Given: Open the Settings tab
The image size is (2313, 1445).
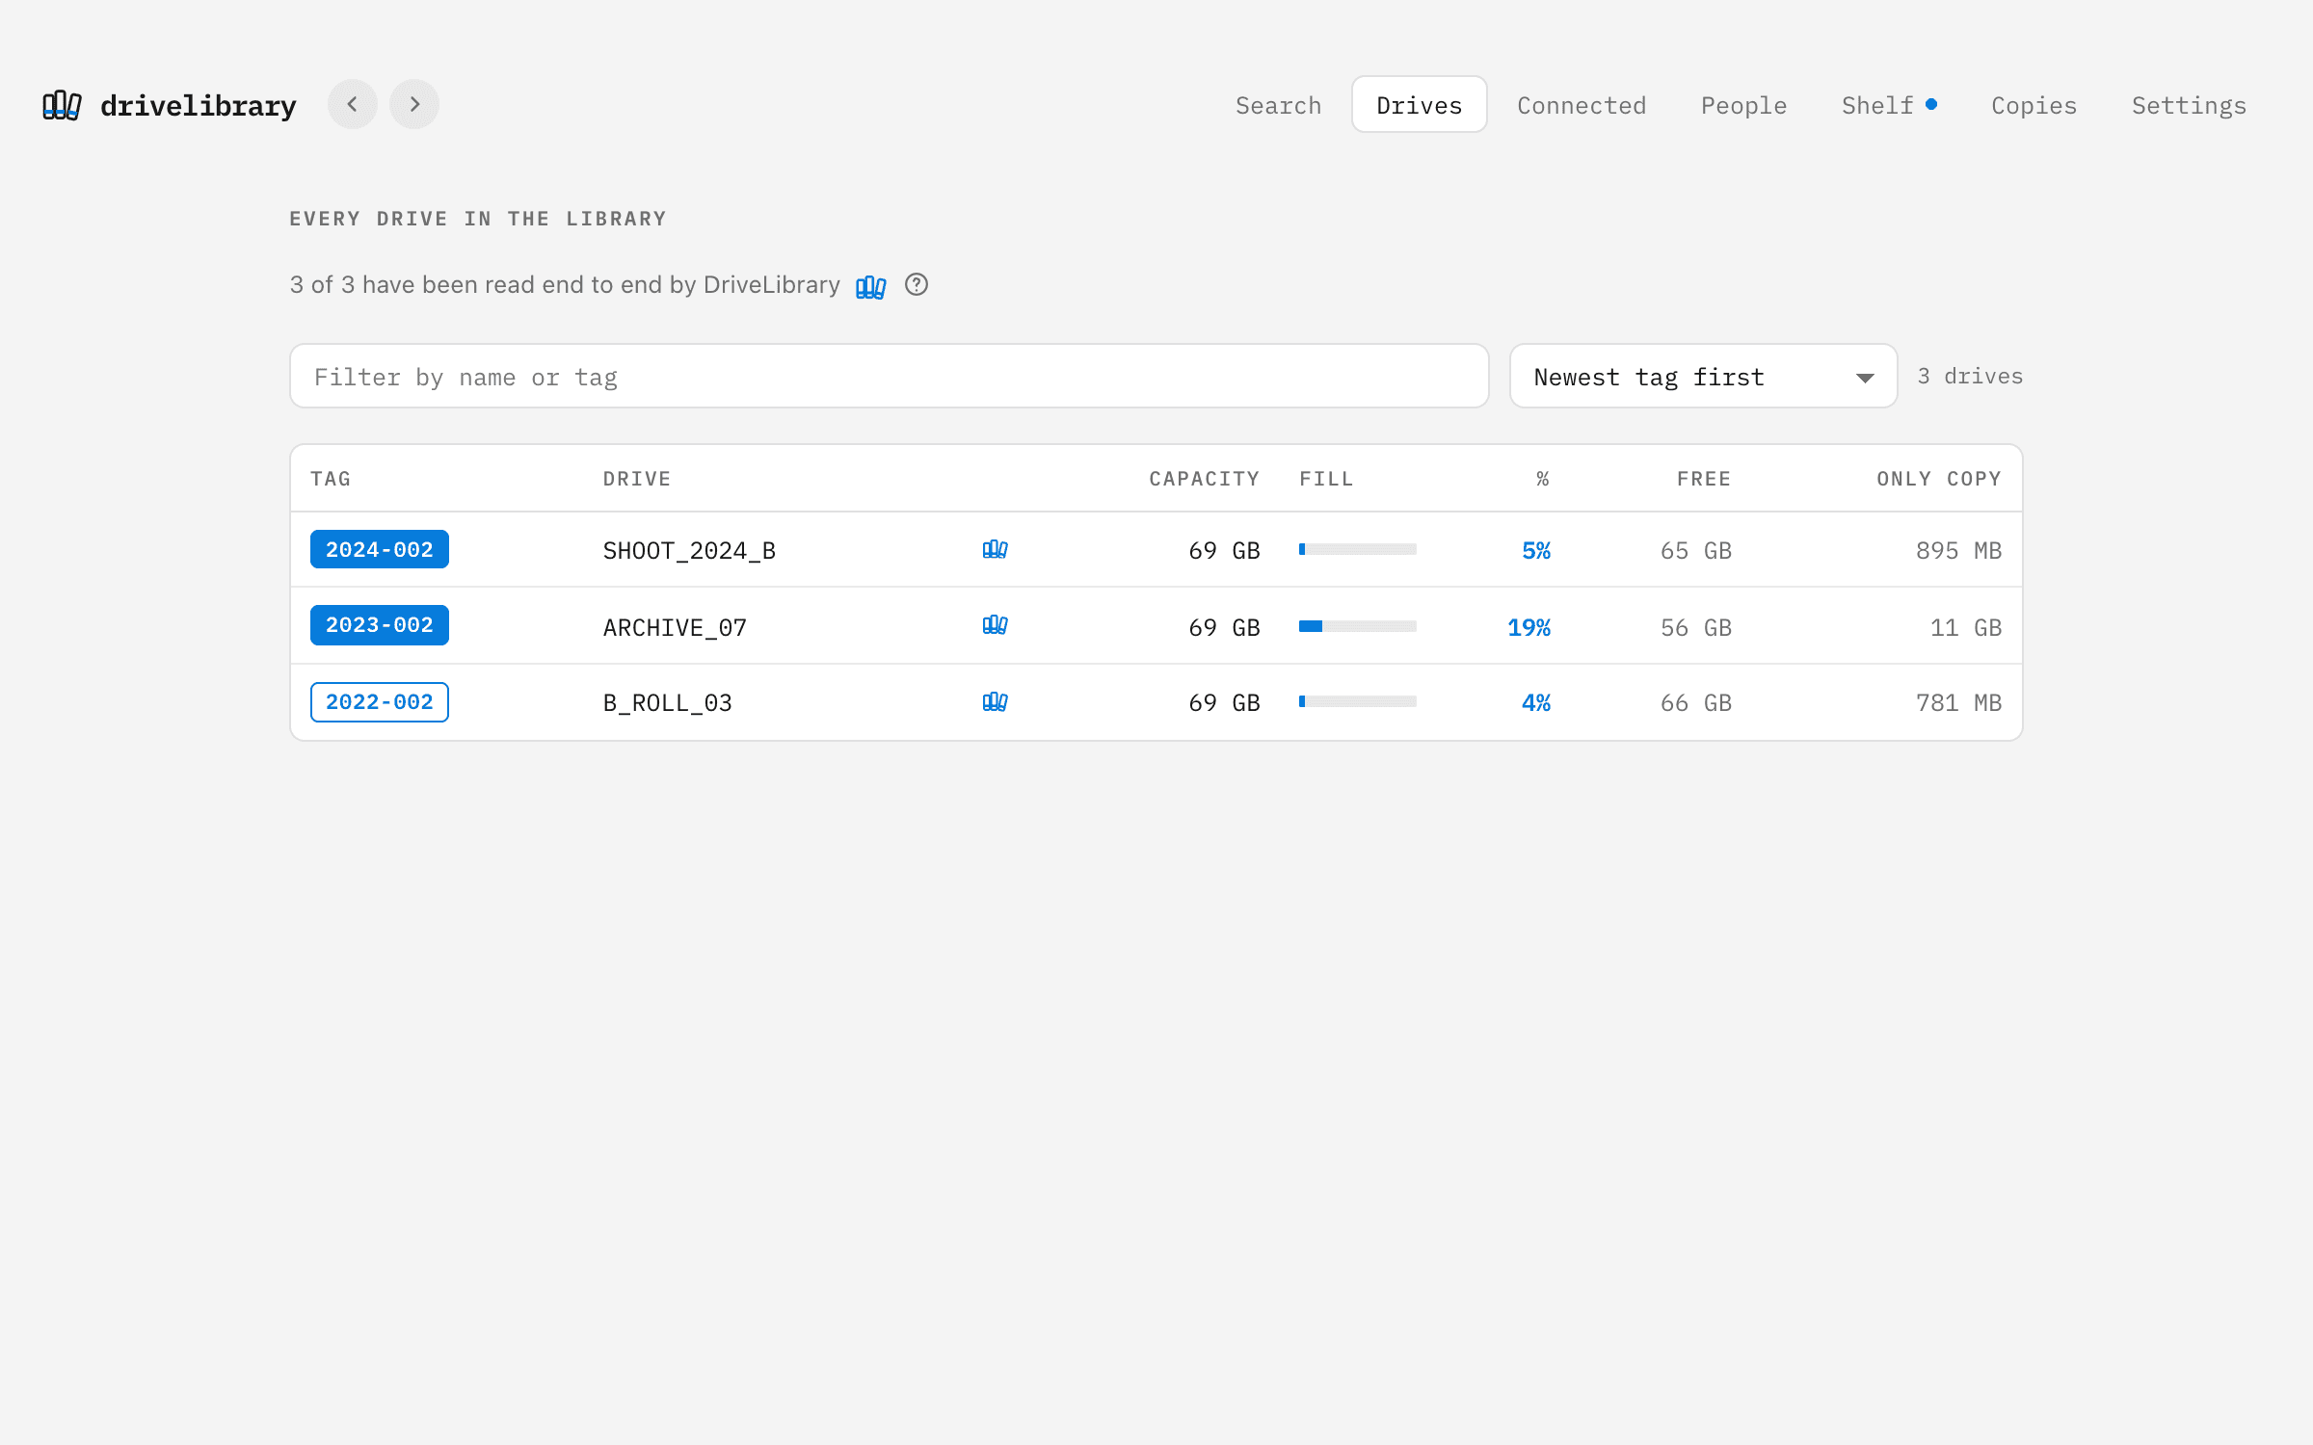Looking at the screenshot, I should [x=2189, y=105].
